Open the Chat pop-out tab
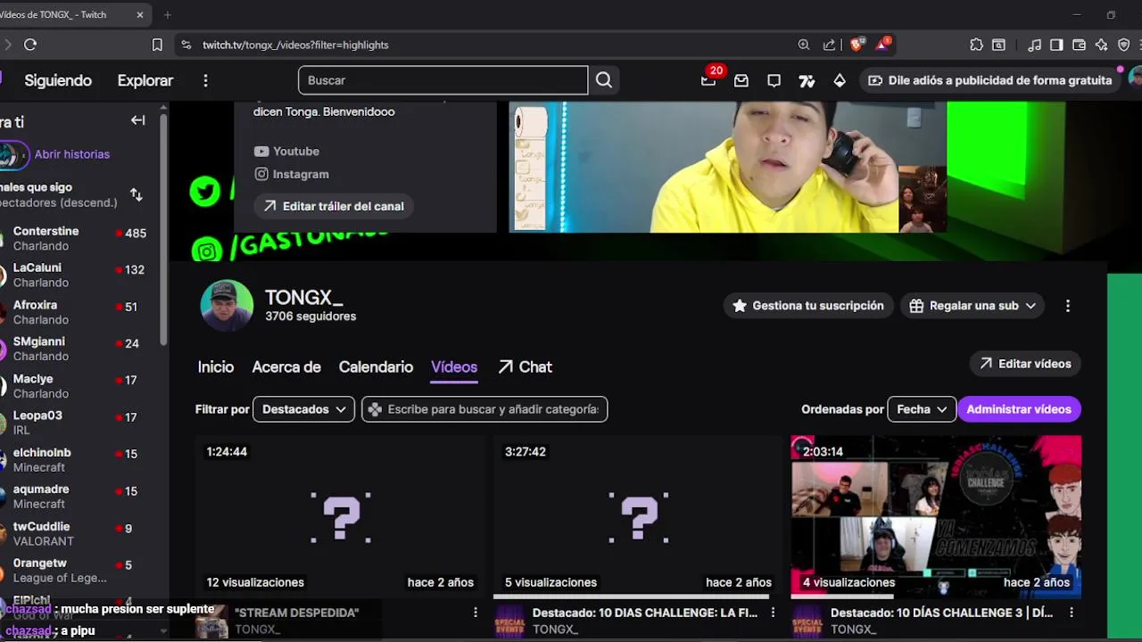Viewport: 1142px width, 642px height. [525, 367]
